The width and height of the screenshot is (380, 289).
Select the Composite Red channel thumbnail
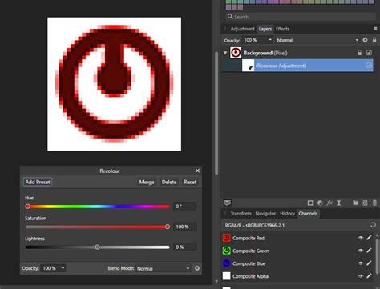tap(227, 238)
